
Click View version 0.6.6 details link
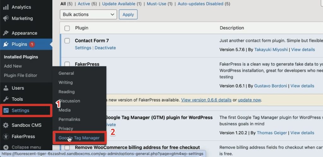(206, 100)
